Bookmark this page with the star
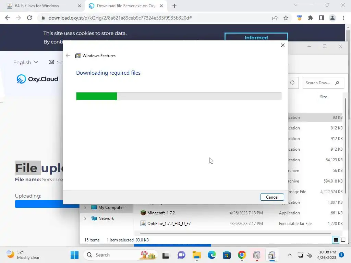Viewport: 351px width, 263px height. [x=286, y=18]
